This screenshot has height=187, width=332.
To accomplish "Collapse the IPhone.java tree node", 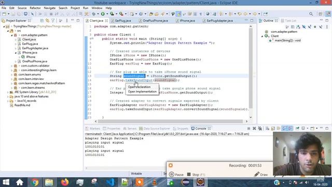I will [x=16, y=52].
